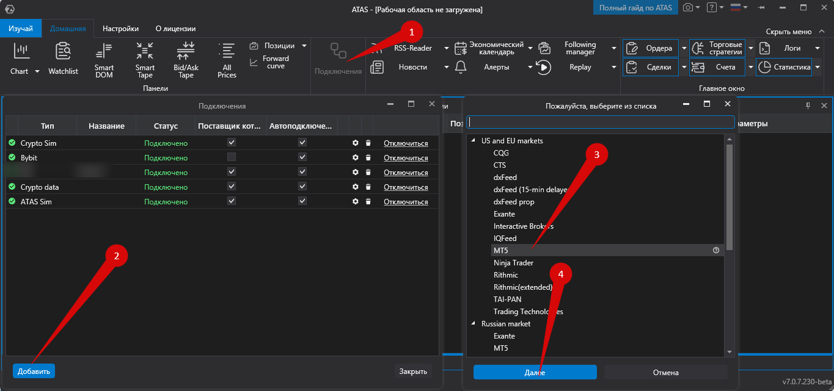The width and height of the screenshot is (834, 391).
Task: Click the Добавить button
Action: coord(34,371)
